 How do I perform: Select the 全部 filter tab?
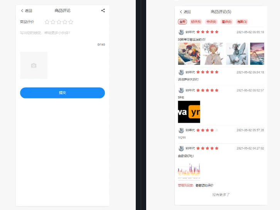point(182,22)
